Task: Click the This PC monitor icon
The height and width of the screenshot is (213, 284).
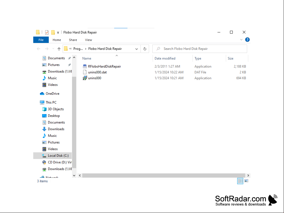Action: coord(42,102)
